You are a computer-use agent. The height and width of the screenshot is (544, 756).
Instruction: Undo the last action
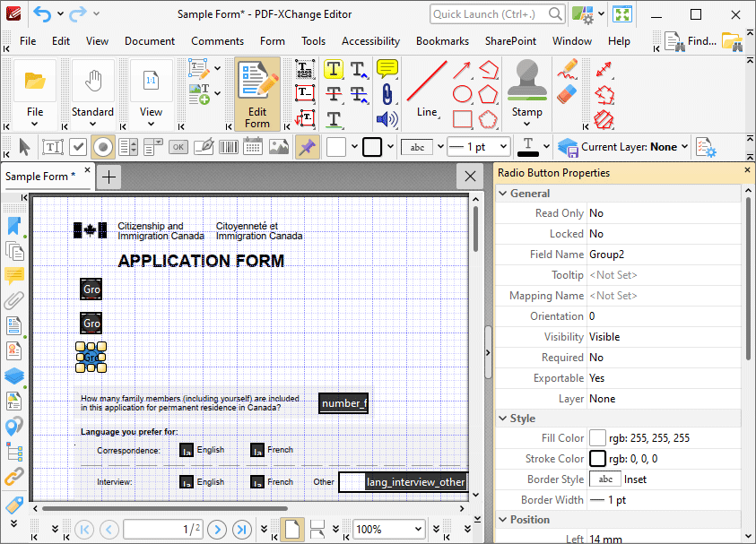pyautogui.click(x=42, y=14)
